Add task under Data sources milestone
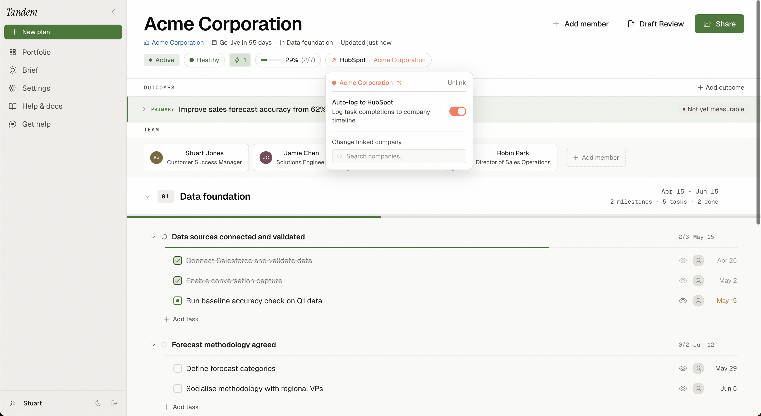 point(181,319)
